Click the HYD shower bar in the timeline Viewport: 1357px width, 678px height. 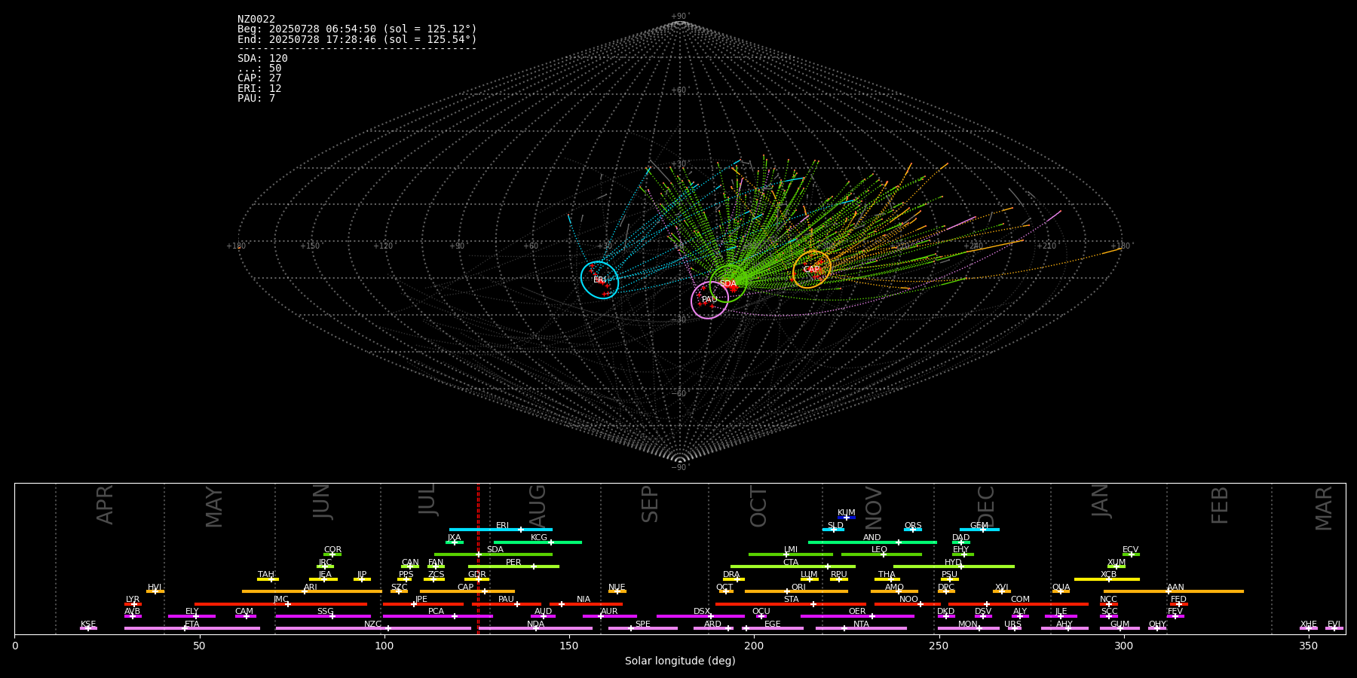[x=954, y=567]
